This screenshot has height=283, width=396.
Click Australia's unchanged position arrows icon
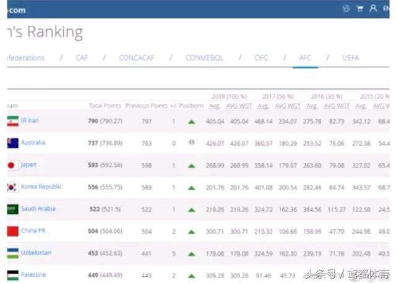[192, 143]
